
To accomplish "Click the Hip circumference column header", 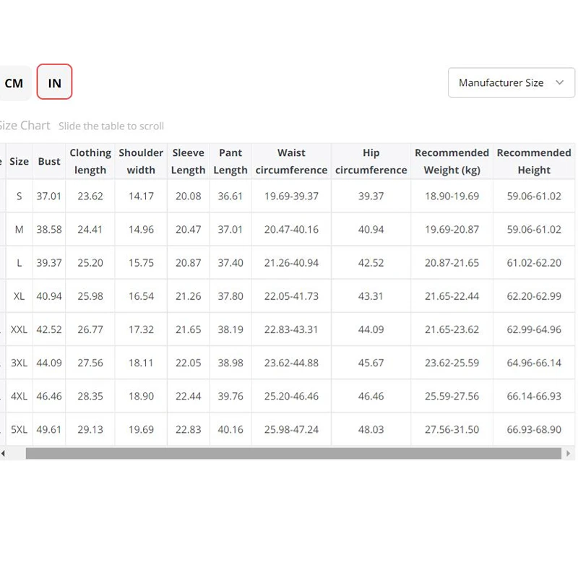I will click(371, 161).
